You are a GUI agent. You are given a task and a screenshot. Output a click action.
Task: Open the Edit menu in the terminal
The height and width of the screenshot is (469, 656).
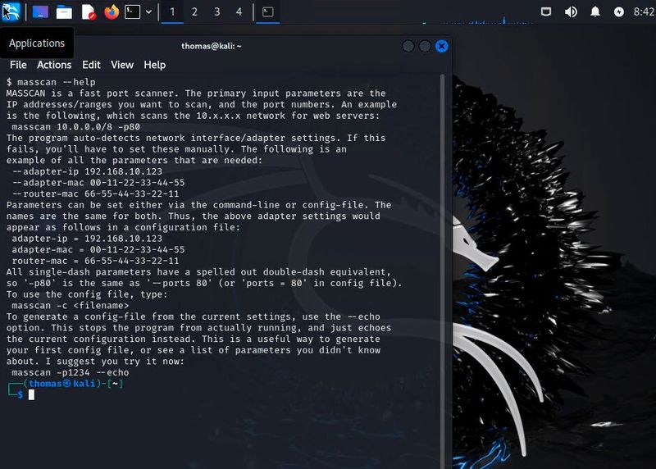pyautogui.click(x=91, y=65)
